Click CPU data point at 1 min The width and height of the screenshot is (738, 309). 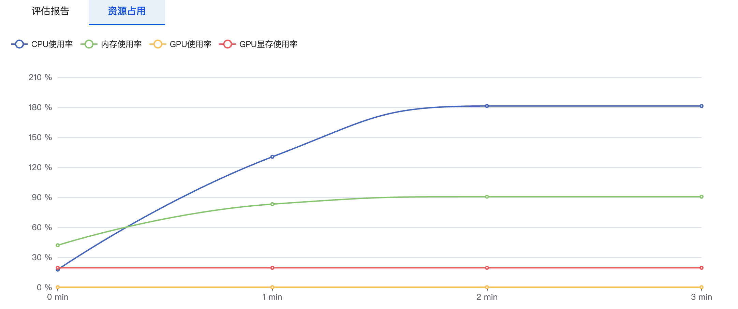click(272, 157)
